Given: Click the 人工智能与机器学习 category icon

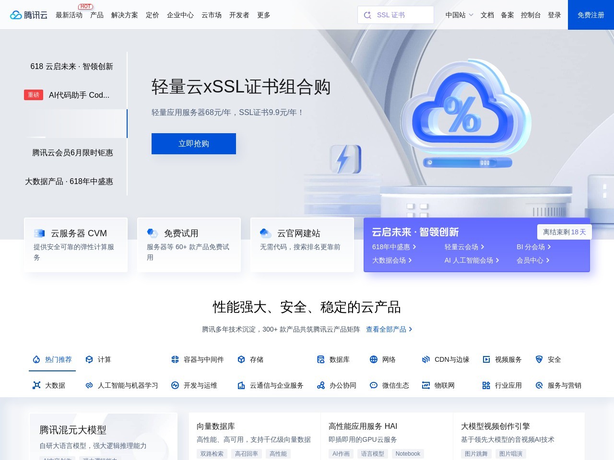Looking at the screenshot, I should 88,385.
